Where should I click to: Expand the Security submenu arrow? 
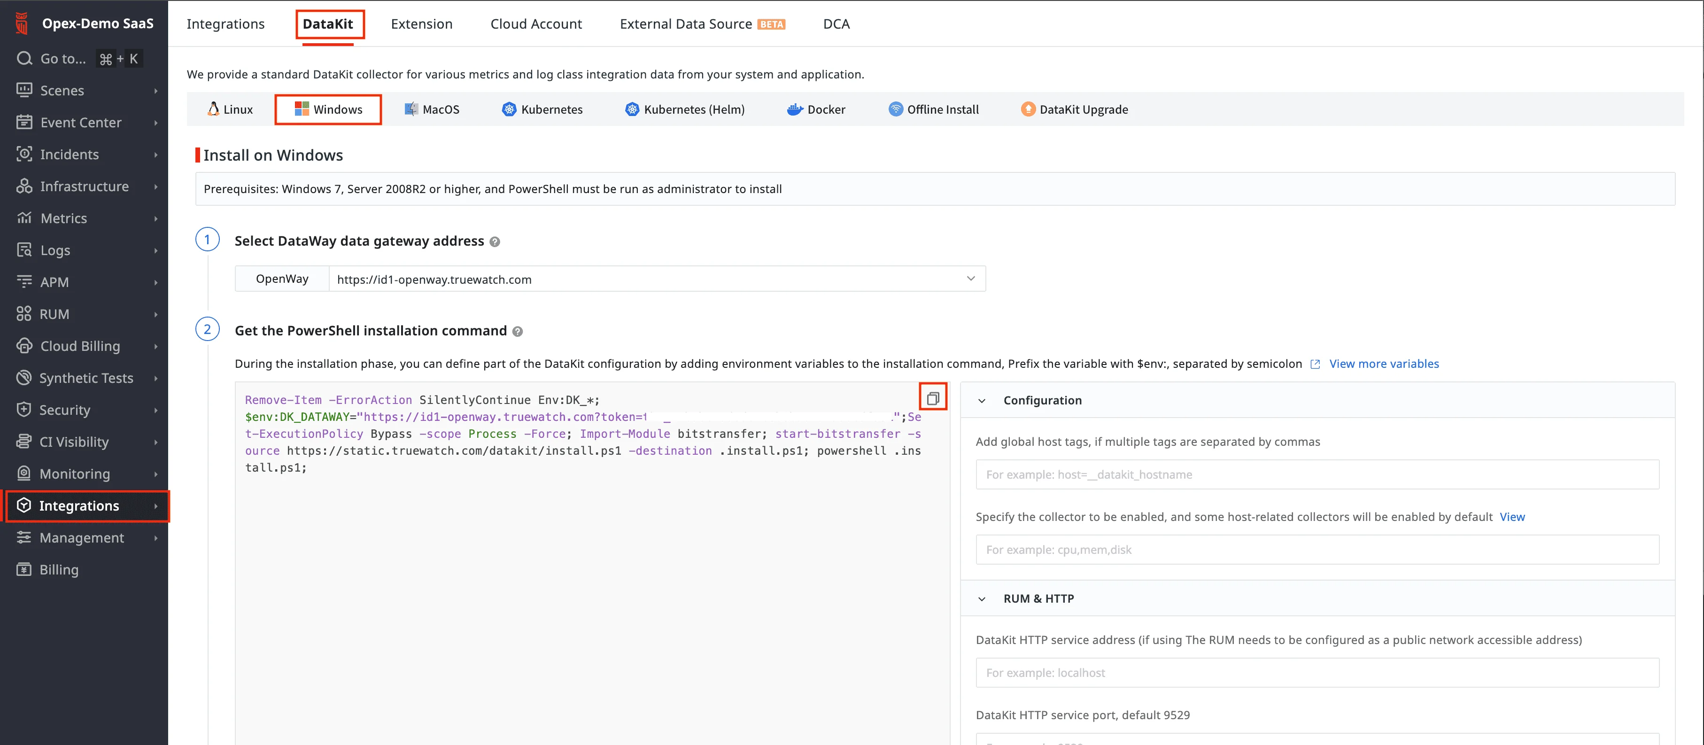click(156, 410)
